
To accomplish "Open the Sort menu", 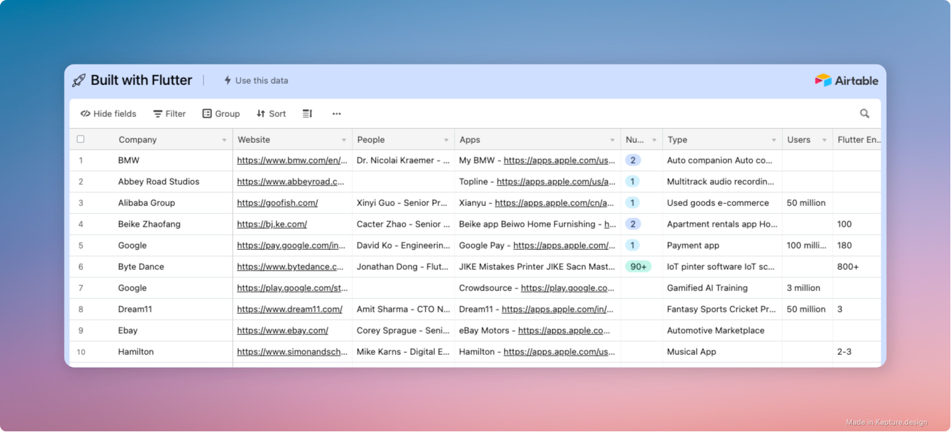I will click(x=271, y=114).
